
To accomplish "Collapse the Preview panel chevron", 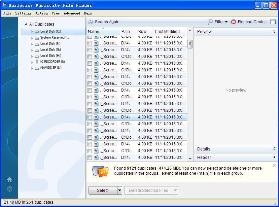I will pos(274,31).
